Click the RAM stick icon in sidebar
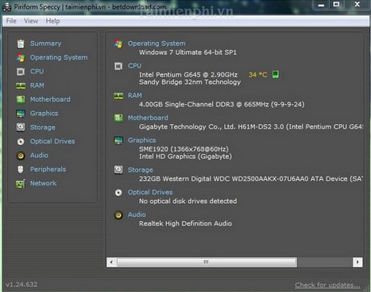This screenshot has width=371, height=292. click(21, 86)
